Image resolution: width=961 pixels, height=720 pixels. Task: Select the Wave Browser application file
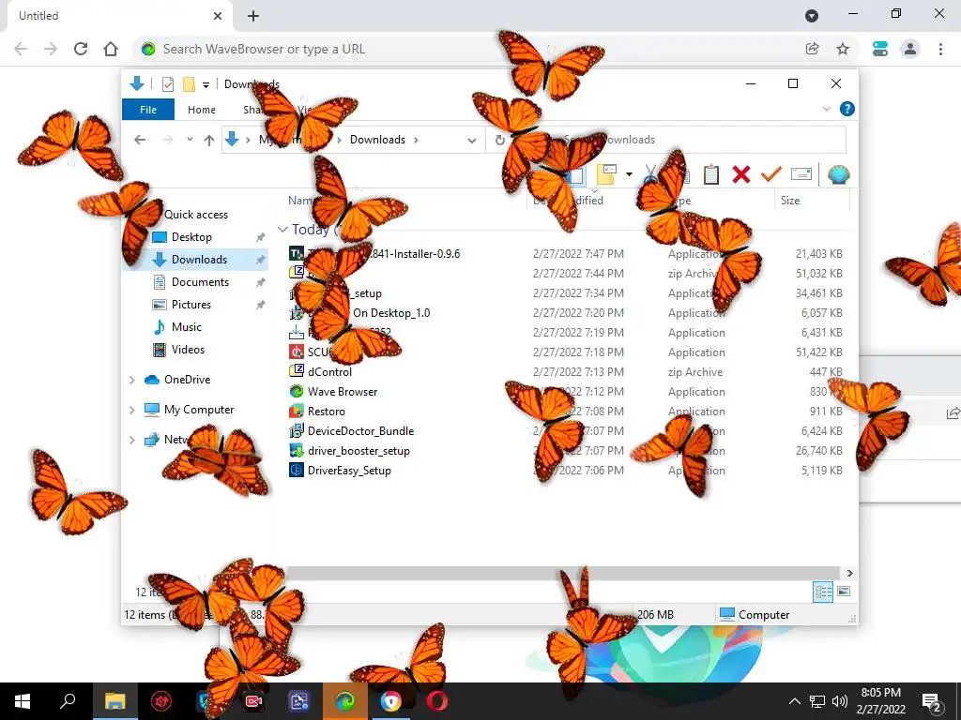tap(343, 391)
